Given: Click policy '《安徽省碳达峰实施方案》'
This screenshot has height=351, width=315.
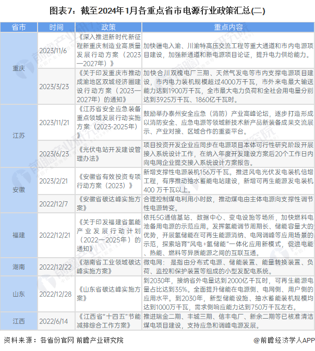Looking at the screenshot, I should tap(108, 204).
